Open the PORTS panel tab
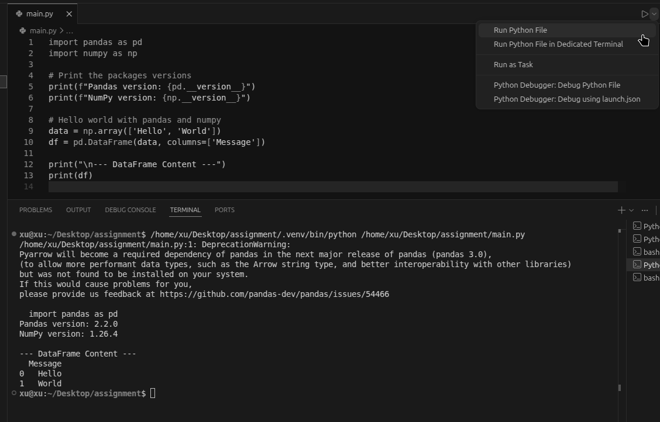The height and width of the screenshot is (422, 660). (224, 210)
